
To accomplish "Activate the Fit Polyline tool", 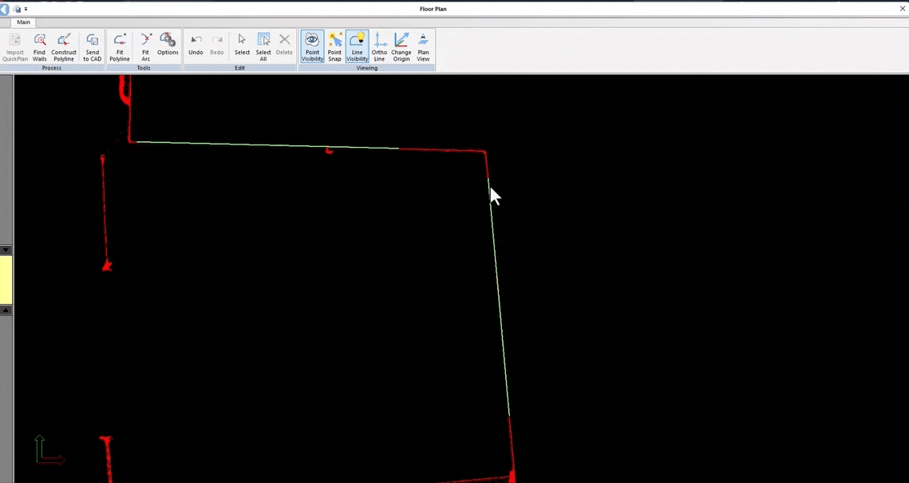I will tap(120, 46).
